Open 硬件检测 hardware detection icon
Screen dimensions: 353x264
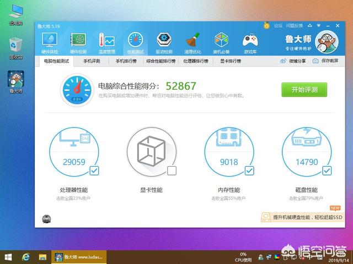(78, 43)
